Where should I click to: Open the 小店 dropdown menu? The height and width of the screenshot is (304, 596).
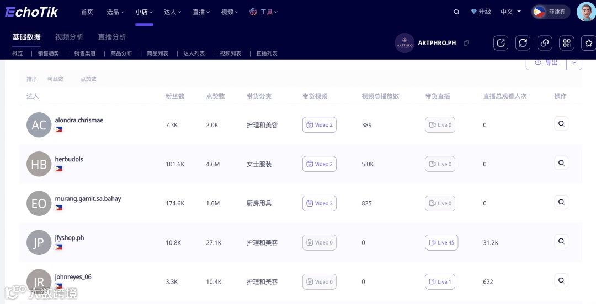point(144,12)
